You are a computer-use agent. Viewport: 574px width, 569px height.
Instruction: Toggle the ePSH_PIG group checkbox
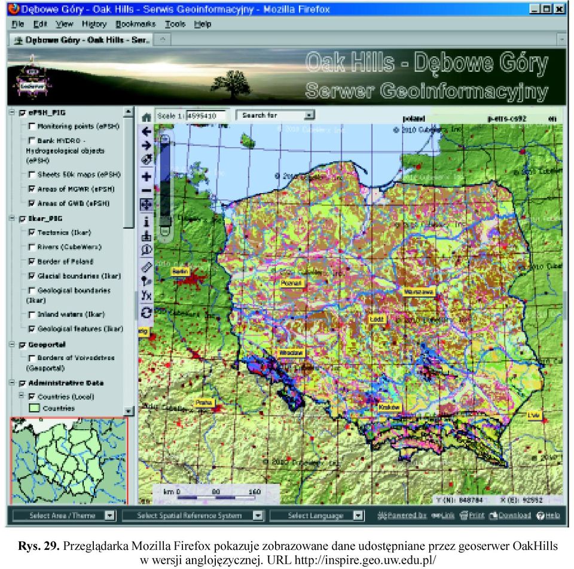22,113
